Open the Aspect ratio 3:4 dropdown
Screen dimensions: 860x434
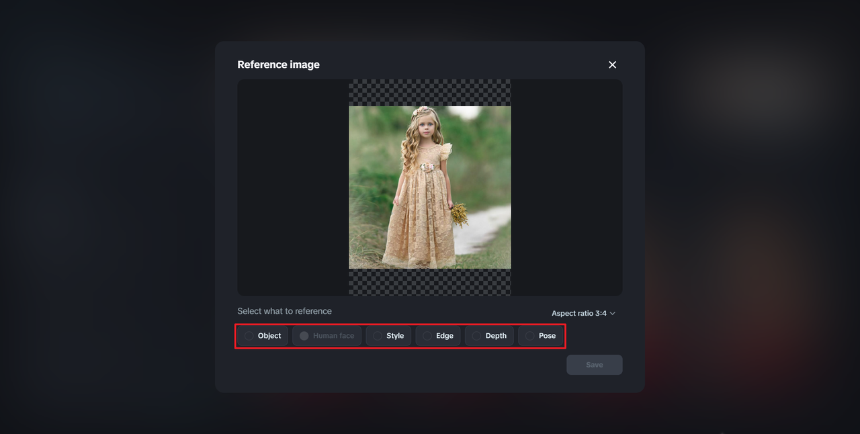coord(583,313)
